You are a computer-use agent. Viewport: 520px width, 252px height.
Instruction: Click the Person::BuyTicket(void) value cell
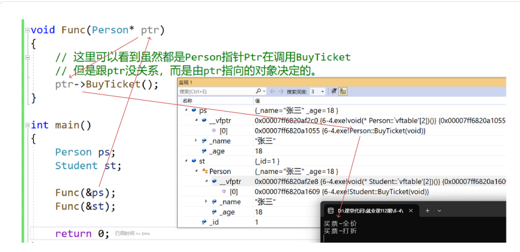pyautogui.click(x=340, y=131)
